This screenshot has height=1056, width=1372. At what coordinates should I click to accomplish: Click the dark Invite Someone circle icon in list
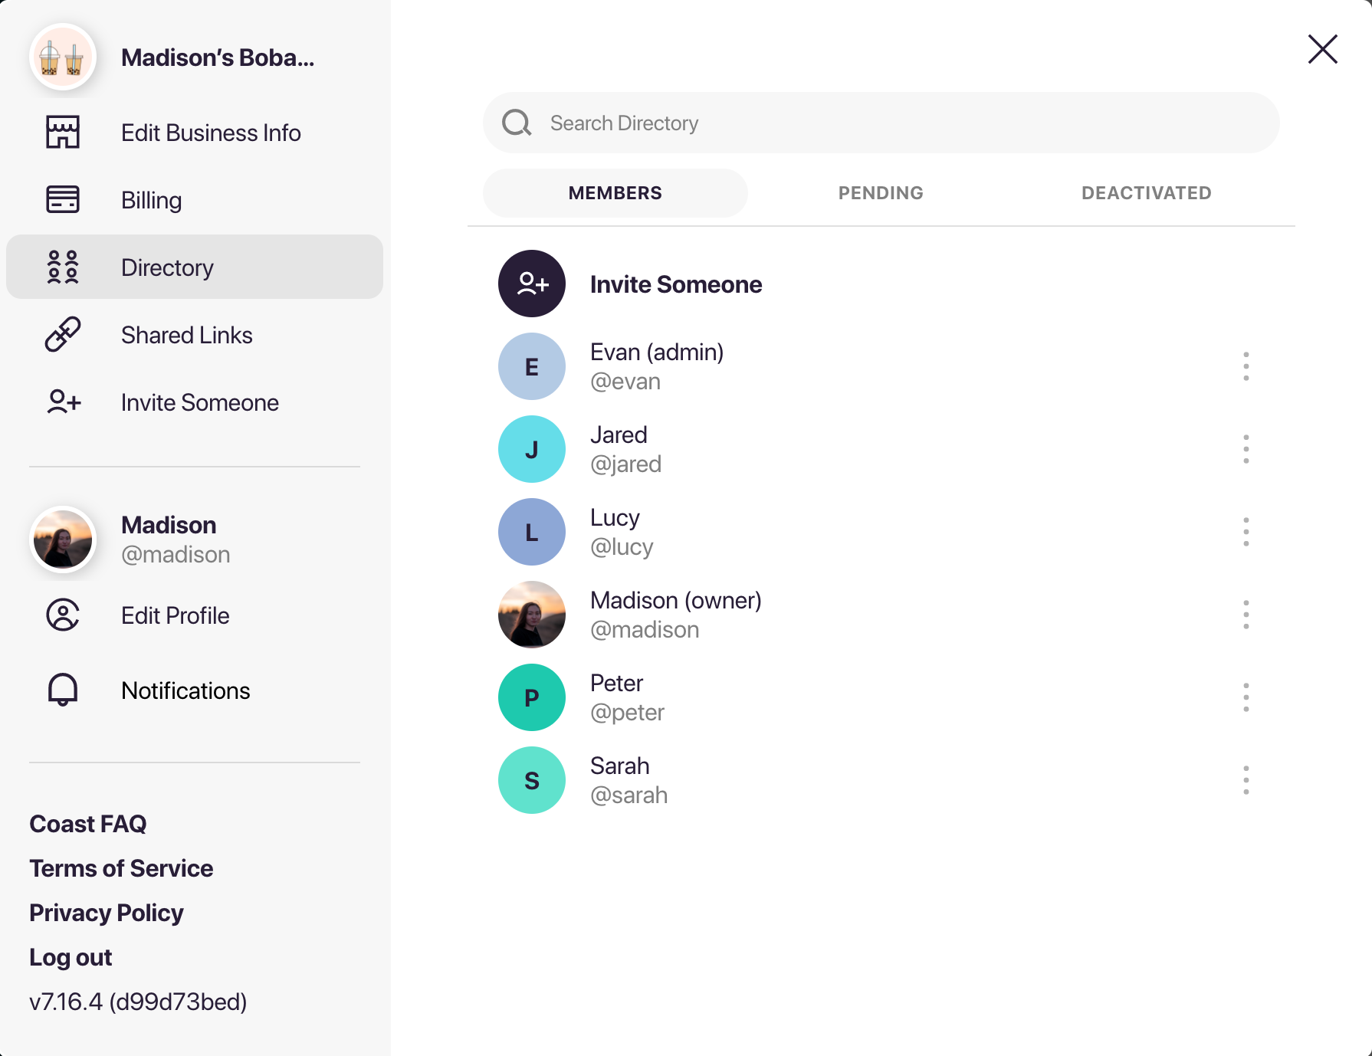click(532, 284)
